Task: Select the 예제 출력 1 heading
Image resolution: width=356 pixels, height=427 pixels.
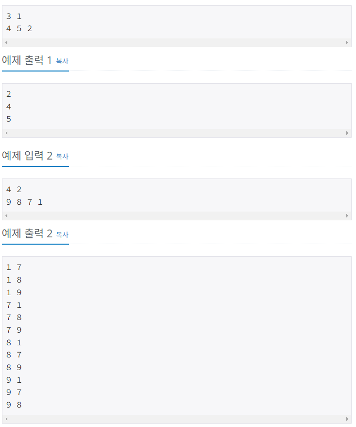Action: (x=28, y=61)
